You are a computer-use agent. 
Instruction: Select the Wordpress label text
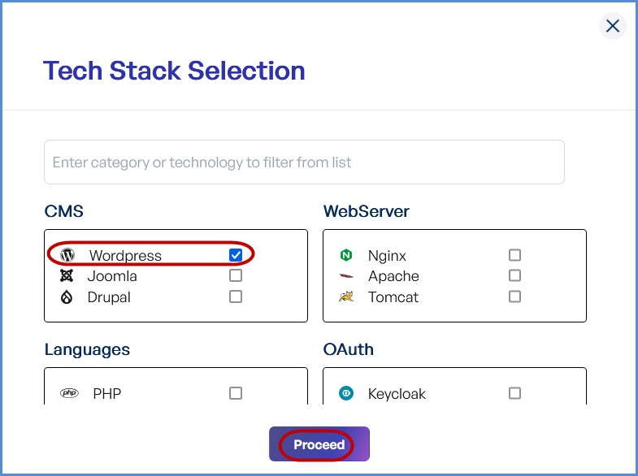125,256
